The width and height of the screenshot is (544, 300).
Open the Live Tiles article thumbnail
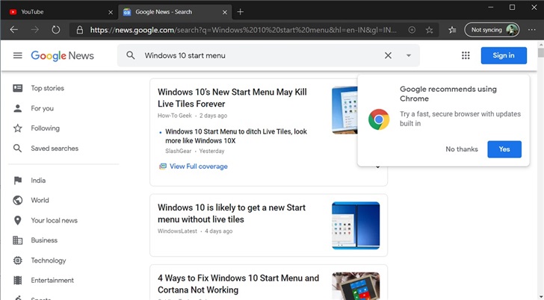click(344, 110)
